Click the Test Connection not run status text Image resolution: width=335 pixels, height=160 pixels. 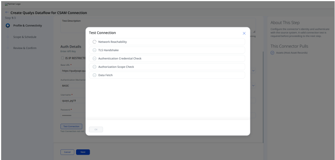[72, 131]
